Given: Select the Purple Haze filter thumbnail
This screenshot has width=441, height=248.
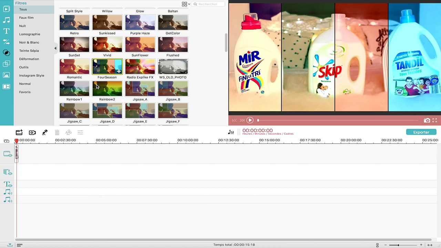Looking at the screenshot, I should [x=140, y=22].
